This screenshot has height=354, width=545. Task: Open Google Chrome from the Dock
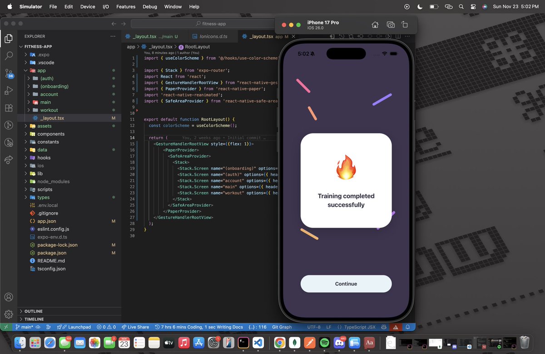click(x=280, y=342)
